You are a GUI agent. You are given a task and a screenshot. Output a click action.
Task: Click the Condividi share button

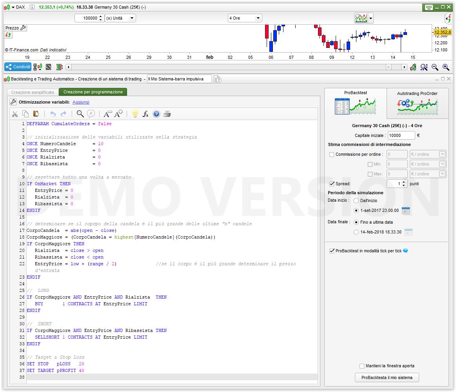tap(18, 67)
